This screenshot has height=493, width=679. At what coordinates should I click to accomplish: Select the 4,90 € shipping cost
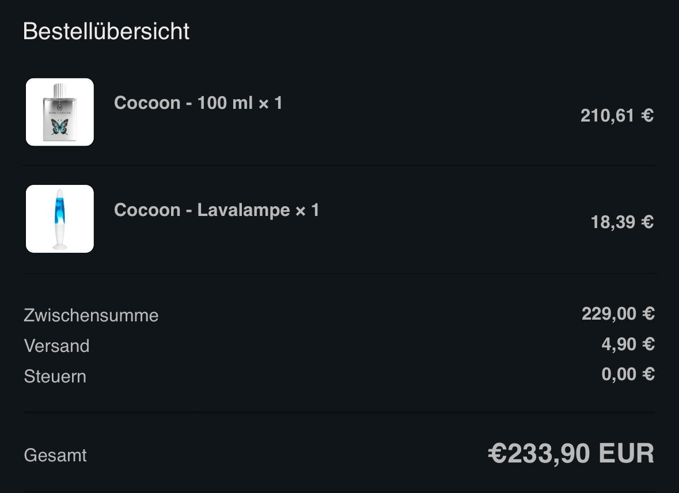click(x=628, y=344)
